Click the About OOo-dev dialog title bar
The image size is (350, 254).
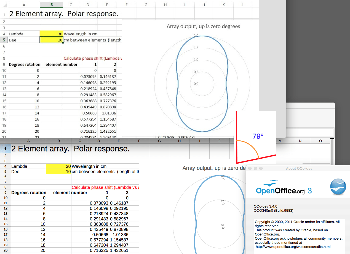[x=298, y=168]
